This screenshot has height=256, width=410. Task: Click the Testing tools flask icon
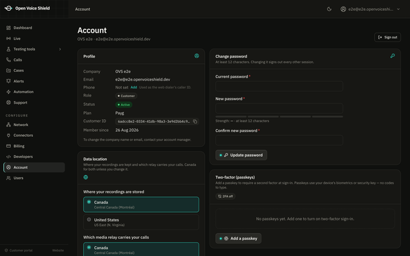pos(8,49)
